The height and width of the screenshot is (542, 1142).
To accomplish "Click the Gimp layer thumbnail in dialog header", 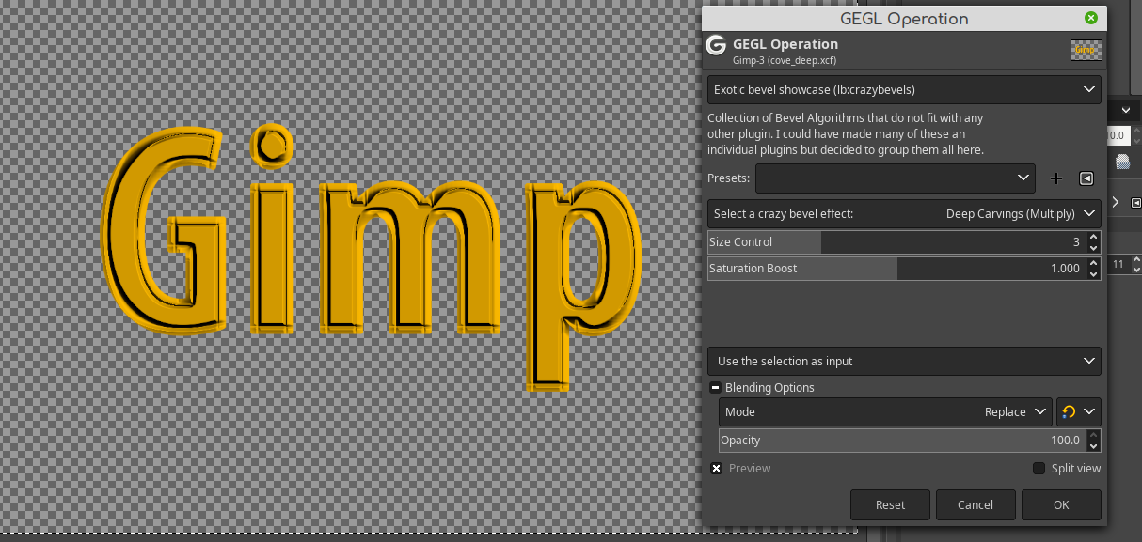I will (x=1086, y=50).
